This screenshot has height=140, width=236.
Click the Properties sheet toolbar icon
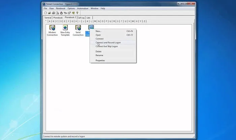click(x=69, y=13)
